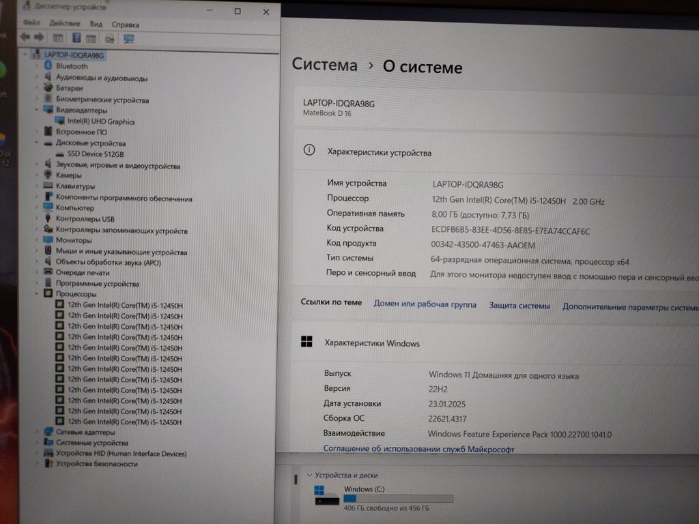Image resolution: width=699 pixels, height=524 pixels.
Task: Click the OS build value 22621.4317
Action: coord(447,420)
